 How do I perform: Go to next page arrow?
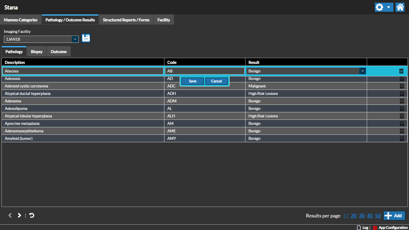tap(19, 215)
